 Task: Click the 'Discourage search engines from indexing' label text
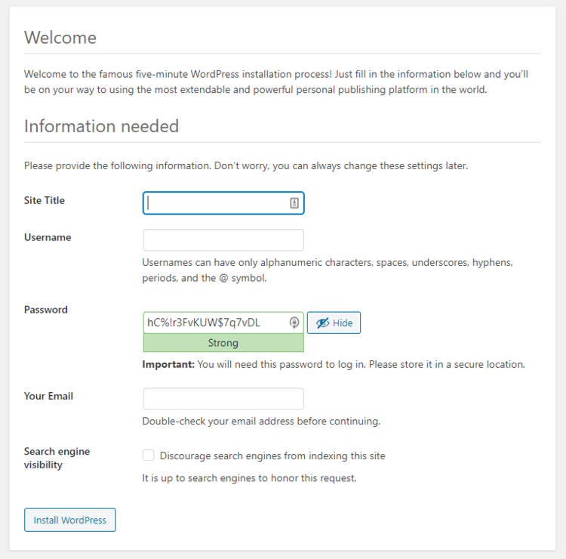pyautogui.click(x=272, y=456)
